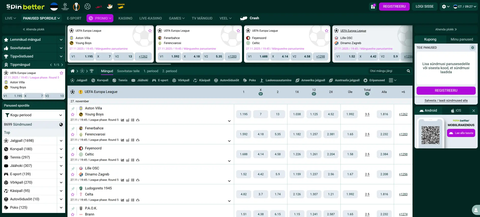This screenshot has height=217, width=480.
Task: Click Salvesta / laadi sündmused alla link
Action: [446, 101]
